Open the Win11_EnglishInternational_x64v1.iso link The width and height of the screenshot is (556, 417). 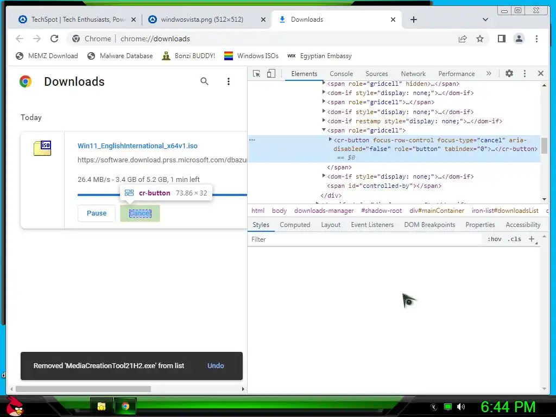pos(137,146)
